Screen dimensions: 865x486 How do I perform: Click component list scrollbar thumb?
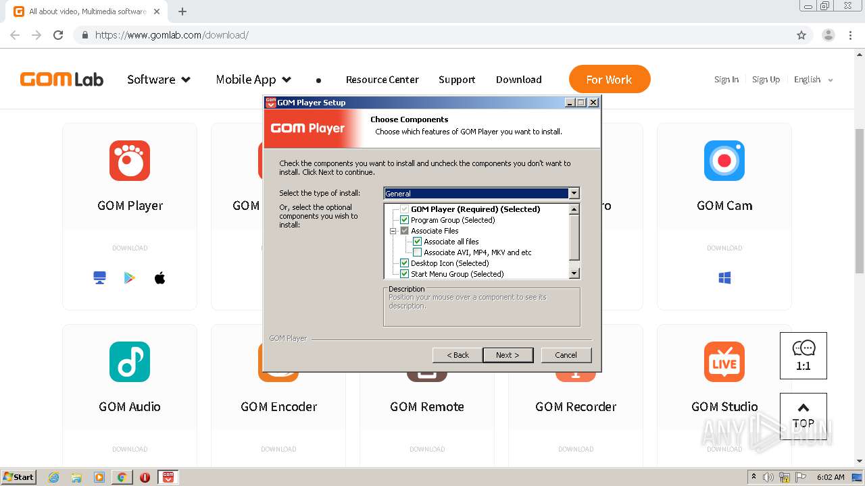click(574, 238)
